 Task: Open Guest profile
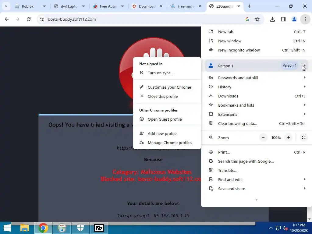167,119
